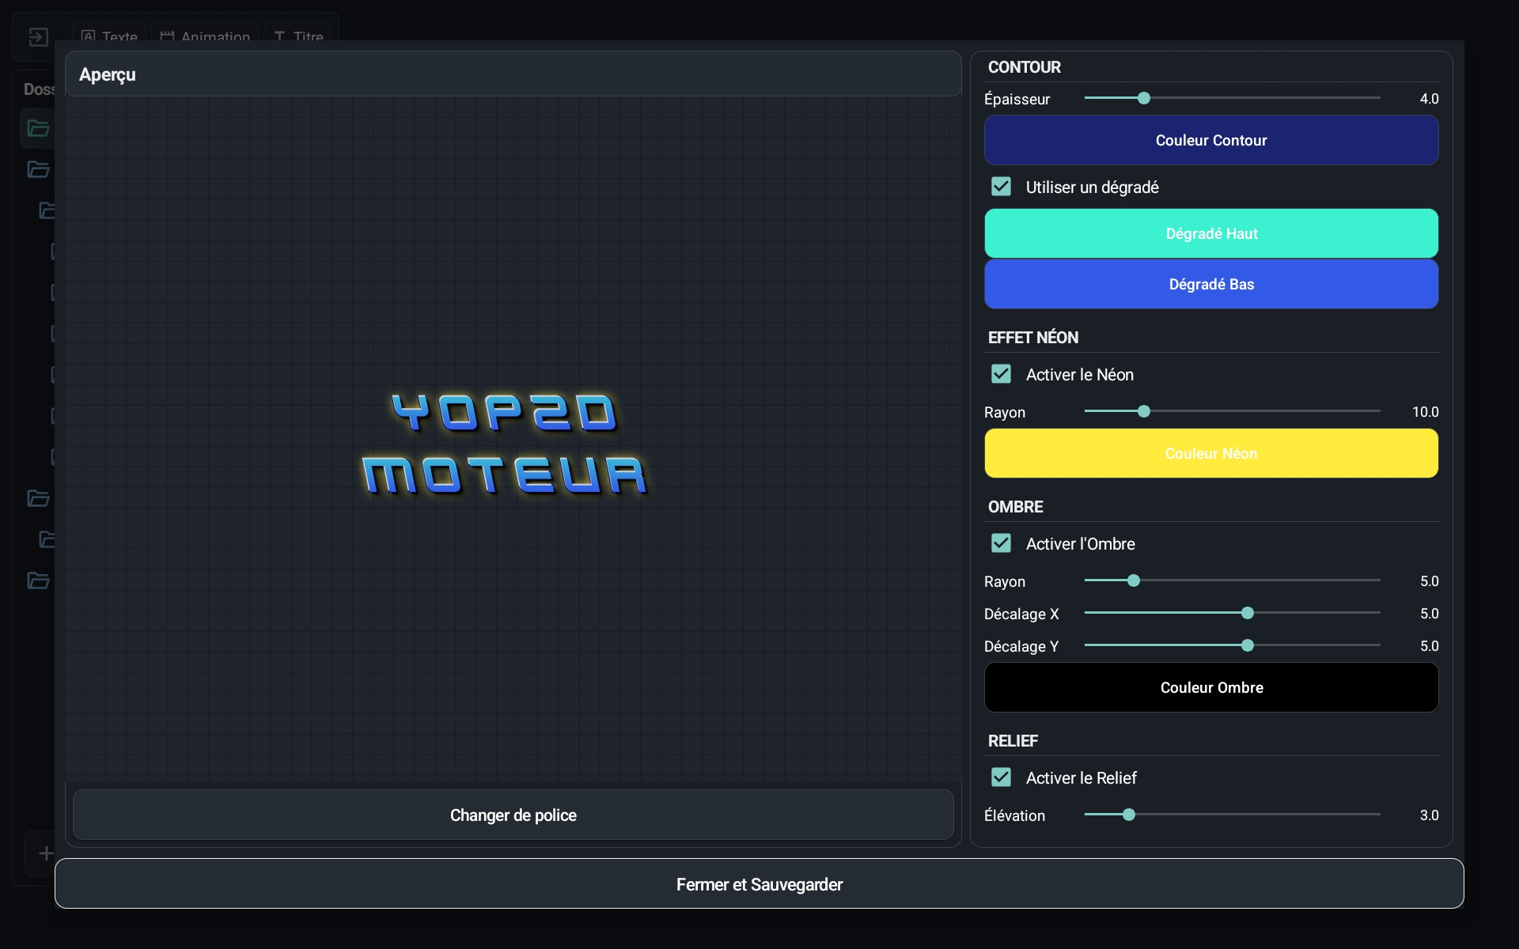Click the exit arrow icon behind the dialog
The height and width of the screenshot is (949, 1519).
pyautogui.click(x=38, y=37)
